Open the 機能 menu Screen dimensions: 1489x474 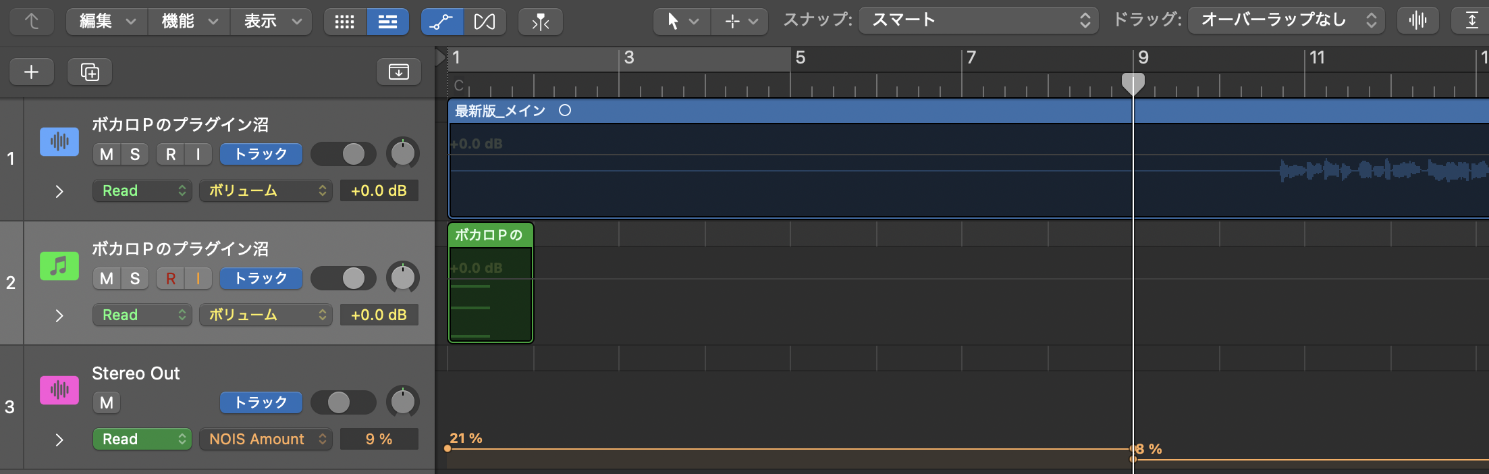click(189, 22)
